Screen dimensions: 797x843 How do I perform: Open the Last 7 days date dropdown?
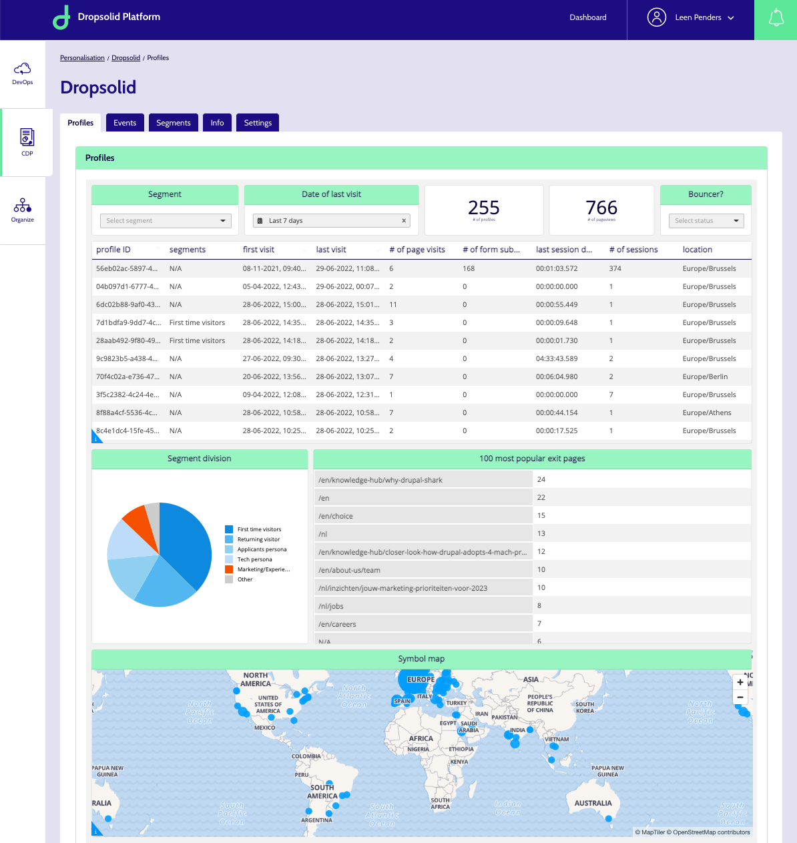(x=331, y=221)
